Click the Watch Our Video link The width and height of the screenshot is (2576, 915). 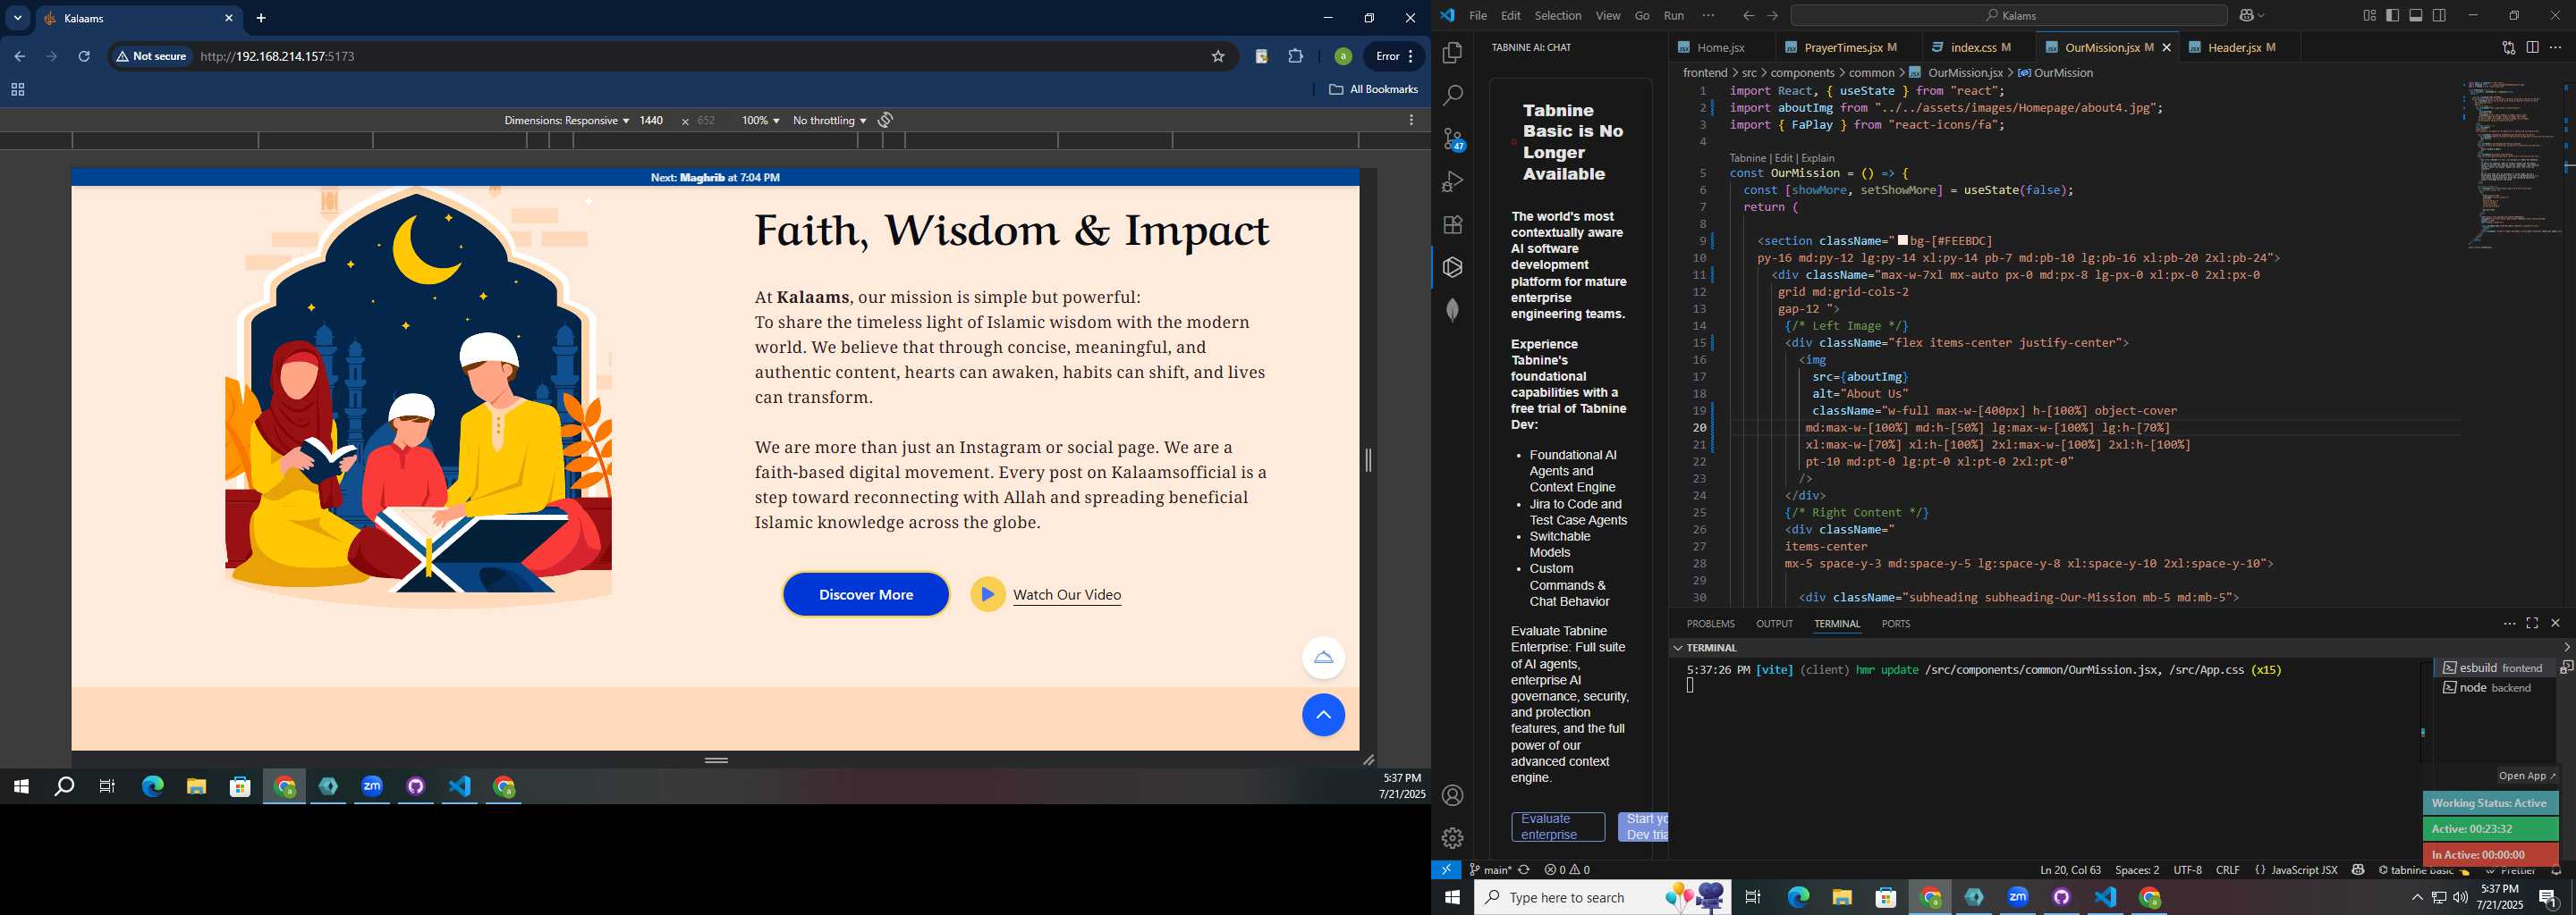[x=1067, y=594]
